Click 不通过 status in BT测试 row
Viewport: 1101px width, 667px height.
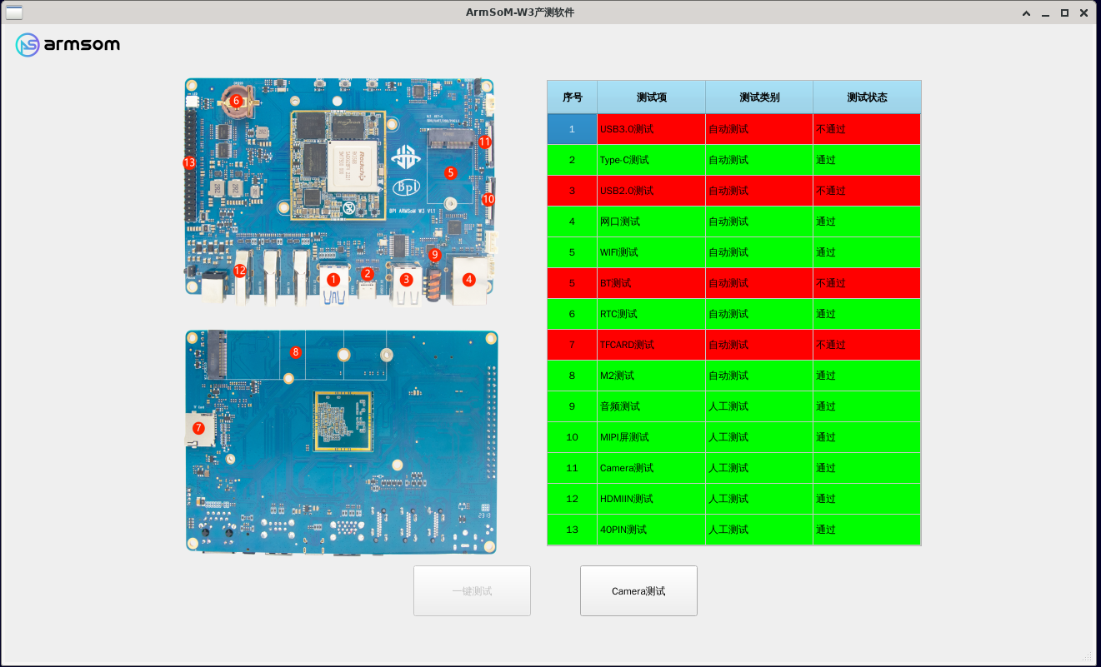tap(867, 283)
